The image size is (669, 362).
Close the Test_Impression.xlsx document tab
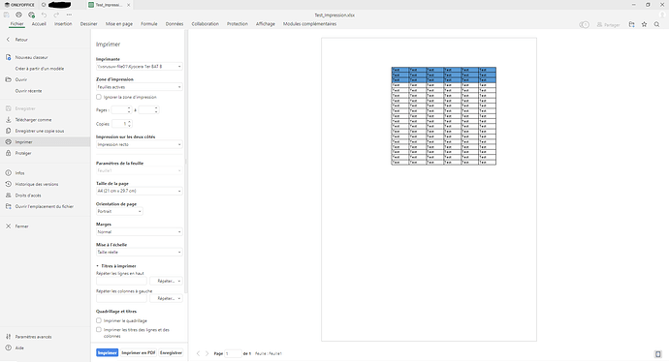pos(128,5)
